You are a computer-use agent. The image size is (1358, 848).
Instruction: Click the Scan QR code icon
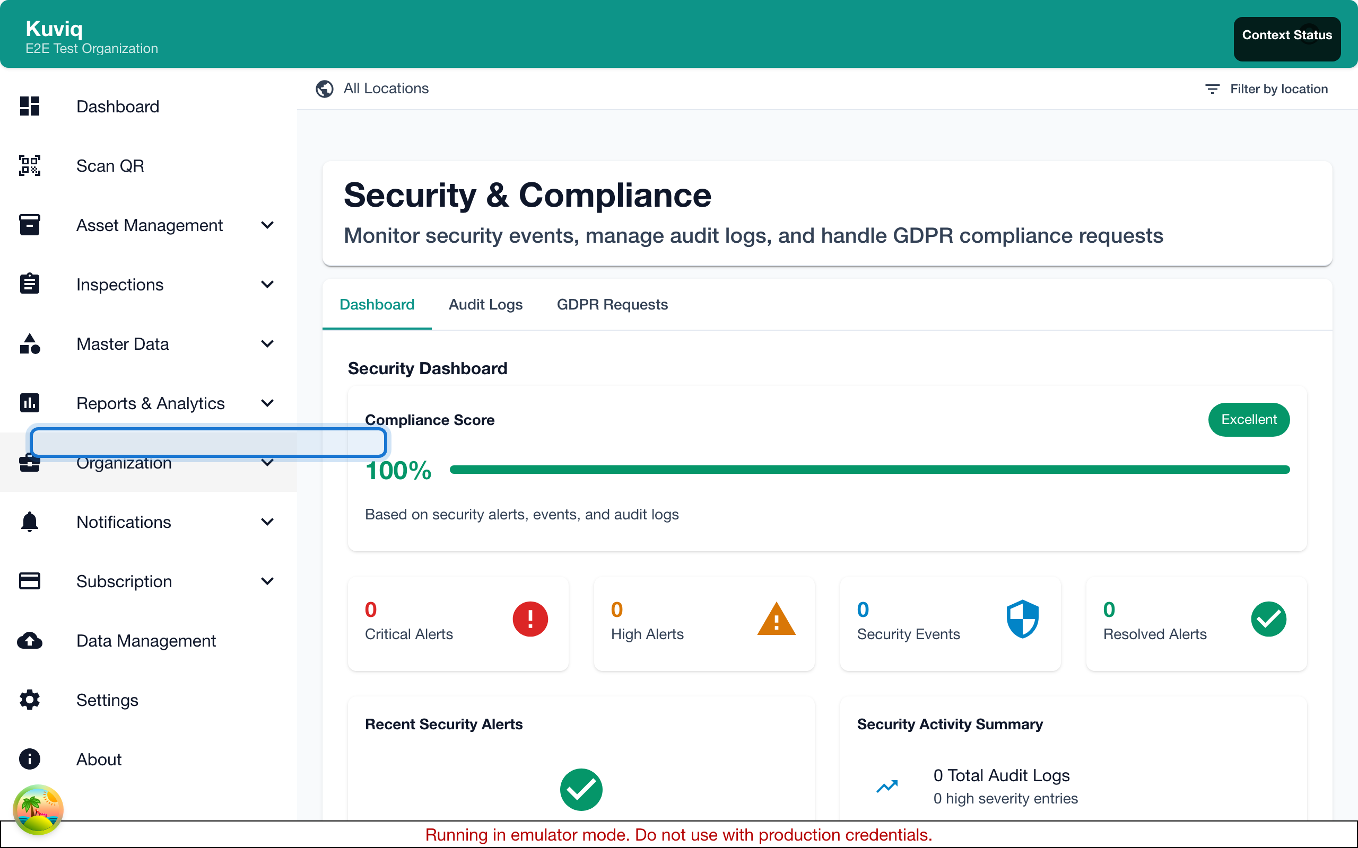[29, 165]
